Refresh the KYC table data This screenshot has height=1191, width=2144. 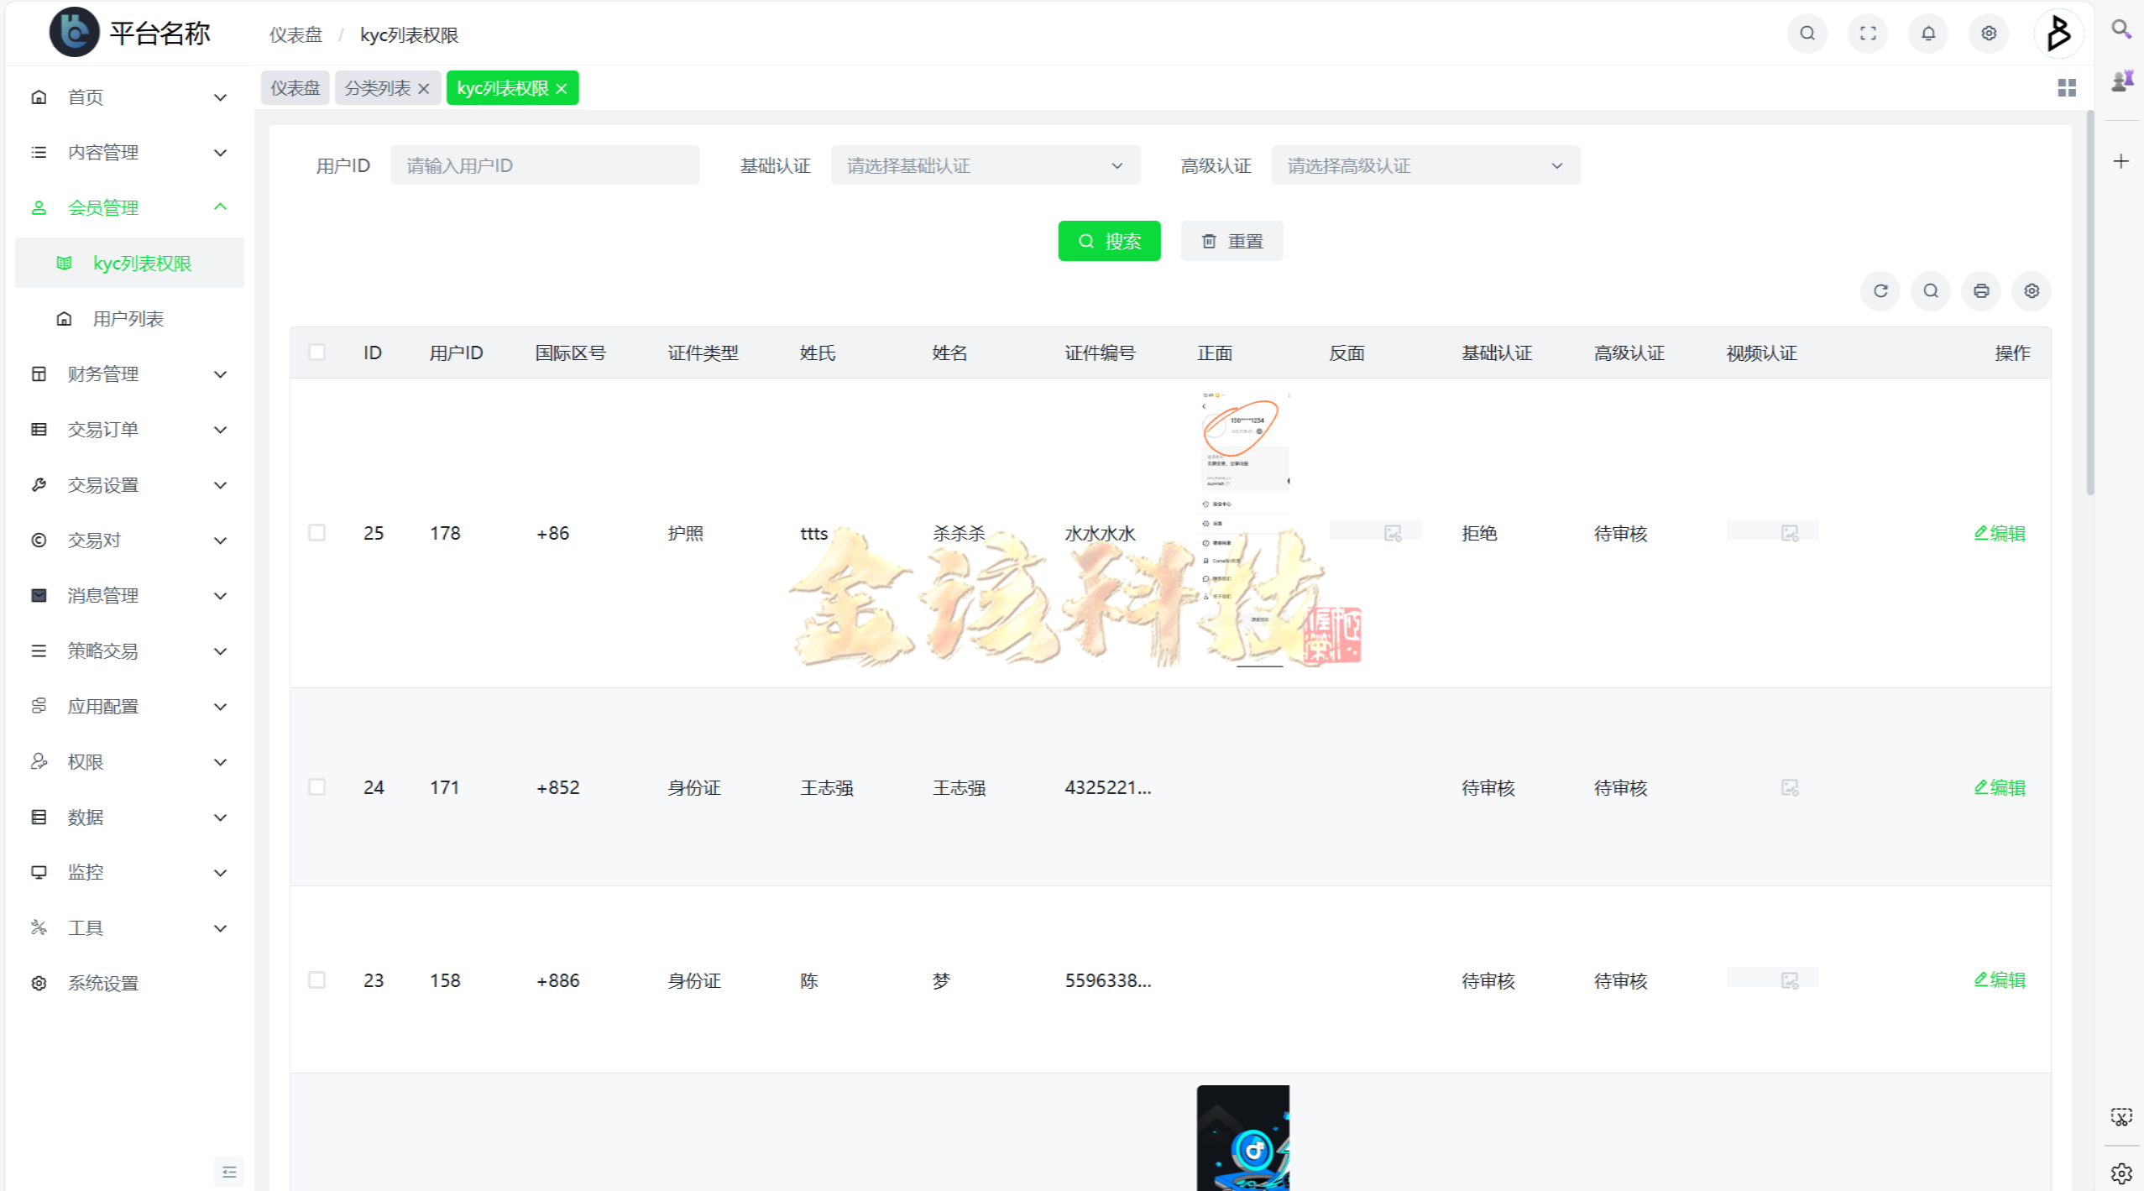[1880, 291]
